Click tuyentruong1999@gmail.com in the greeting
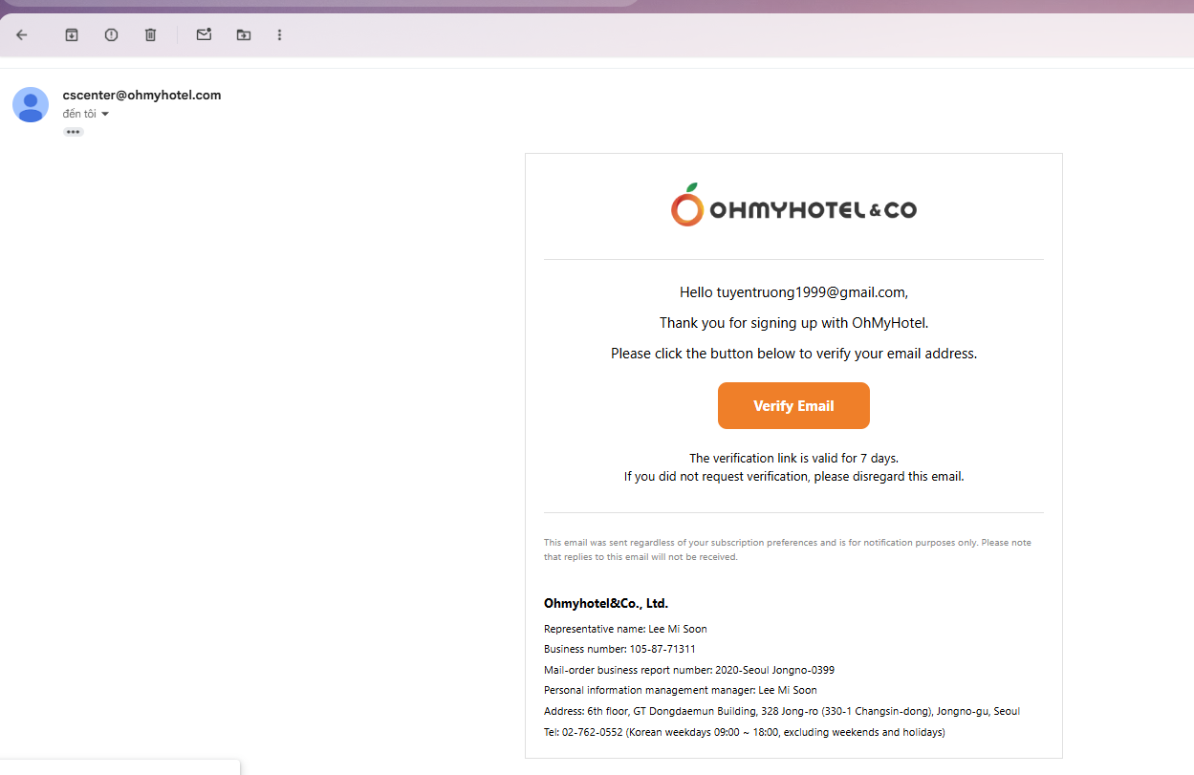The width and height of the screenshot is (1194, 775). [811, 292]
